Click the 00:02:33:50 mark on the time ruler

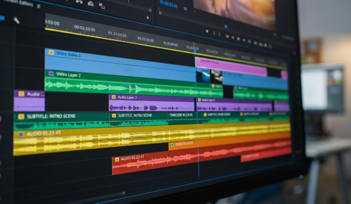(85, 29)
